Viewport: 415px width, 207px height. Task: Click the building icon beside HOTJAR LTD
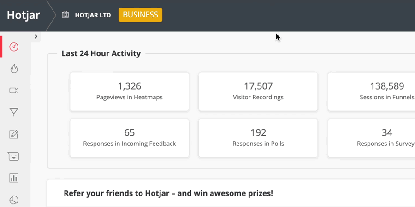[x=65, y=15]
